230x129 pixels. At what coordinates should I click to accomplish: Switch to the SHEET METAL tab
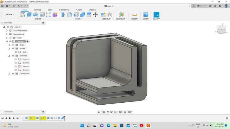click(64, 10)
